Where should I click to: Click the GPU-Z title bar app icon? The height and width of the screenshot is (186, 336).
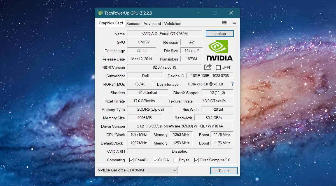(x=100, y=13)
